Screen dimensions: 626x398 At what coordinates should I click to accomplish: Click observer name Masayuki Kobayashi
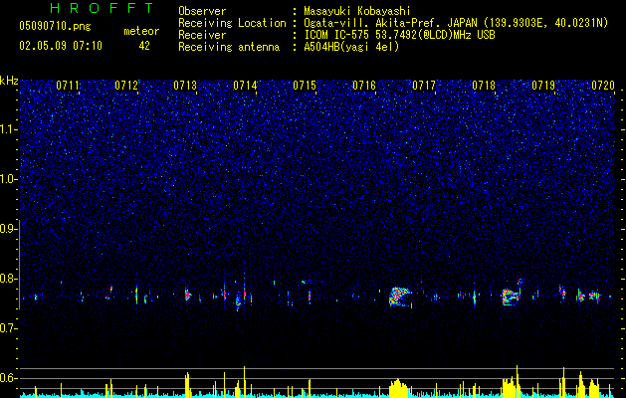click(x=357, y=11)
